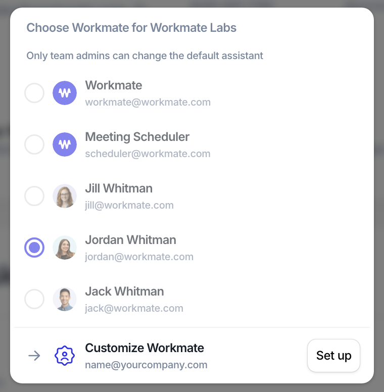Screen dimensions: 384x392
Task: Click the Customize Workmate label
Action: (x=145, y=348)
